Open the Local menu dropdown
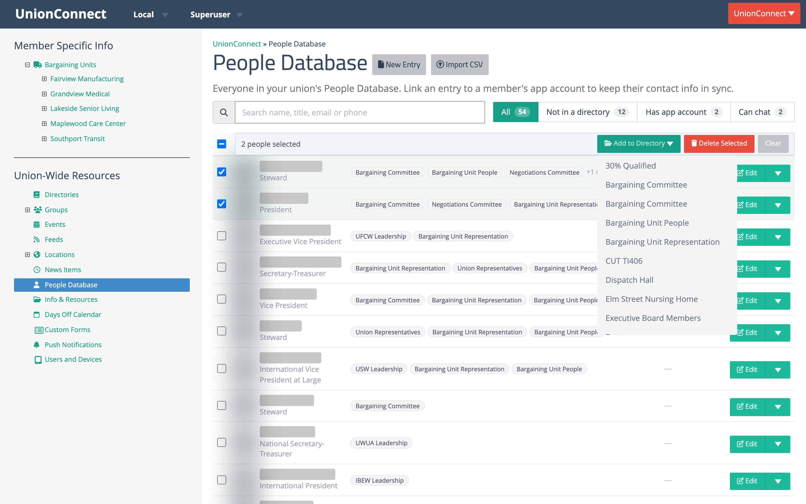 (x=151, y=14)
